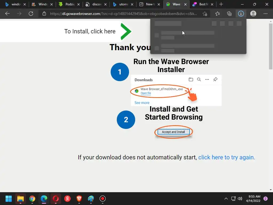Open a new browser tab
The height and width of the screenshot is (205, 273).
[221, 4]
